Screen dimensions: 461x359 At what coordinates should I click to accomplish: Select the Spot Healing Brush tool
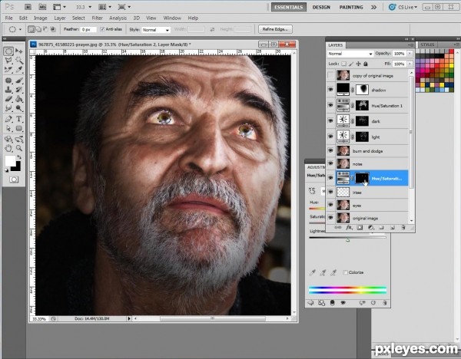tap(8, 80)
